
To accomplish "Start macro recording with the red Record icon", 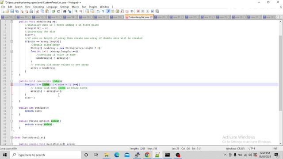I will (138, 11).
